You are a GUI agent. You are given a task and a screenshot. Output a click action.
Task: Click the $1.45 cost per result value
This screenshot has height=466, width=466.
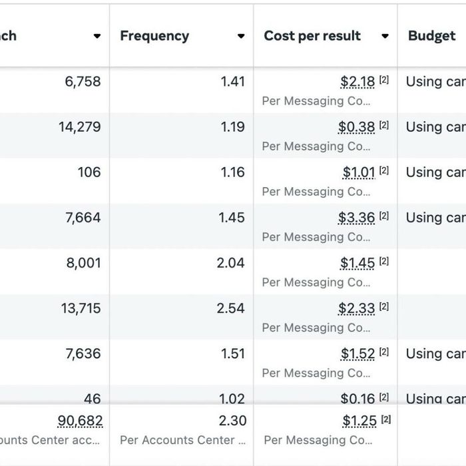[x=357, y=263]
